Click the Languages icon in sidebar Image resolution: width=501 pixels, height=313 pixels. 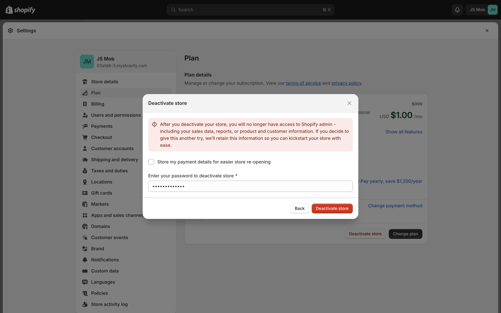[85, 282]
